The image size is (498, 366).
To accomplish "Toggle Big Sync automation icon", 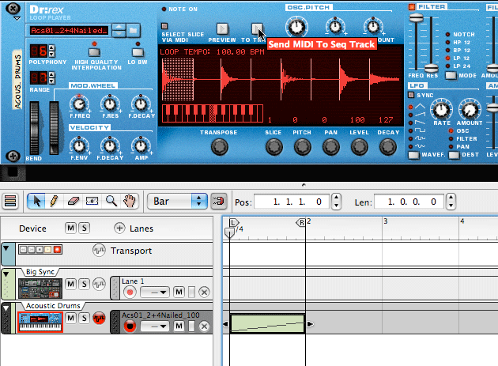I will [99, 284].
